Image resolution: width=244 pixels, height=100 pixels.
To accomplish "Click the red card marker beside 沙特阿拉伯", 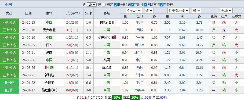I will point(115,37).
